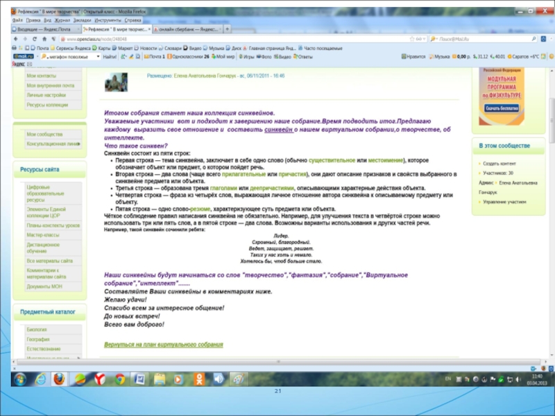Open the Файл menu
This screenshot has height=416, width=555.
[x=17, y=20]
